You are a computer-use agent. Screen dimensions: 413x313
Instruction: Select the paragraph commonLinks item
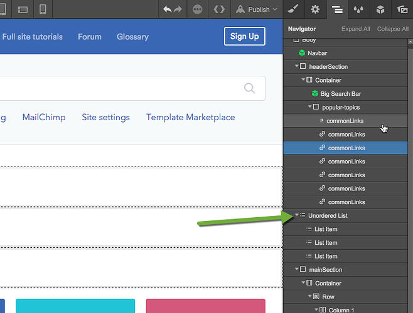(345, 121)
